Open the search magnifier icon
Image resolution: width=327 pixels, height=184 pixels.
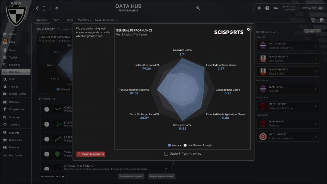(198, 8)
